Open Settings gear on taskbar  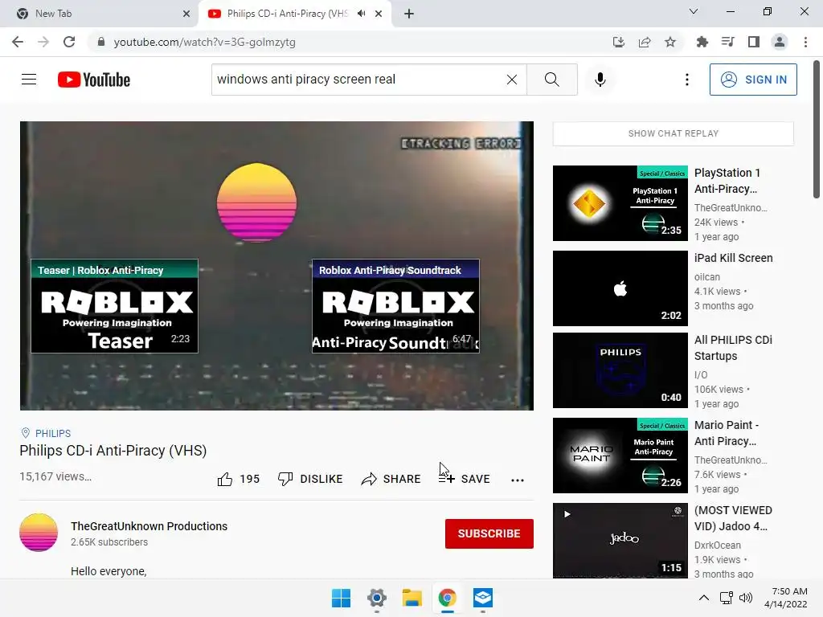pyautogui.click(x=377, y=598)
